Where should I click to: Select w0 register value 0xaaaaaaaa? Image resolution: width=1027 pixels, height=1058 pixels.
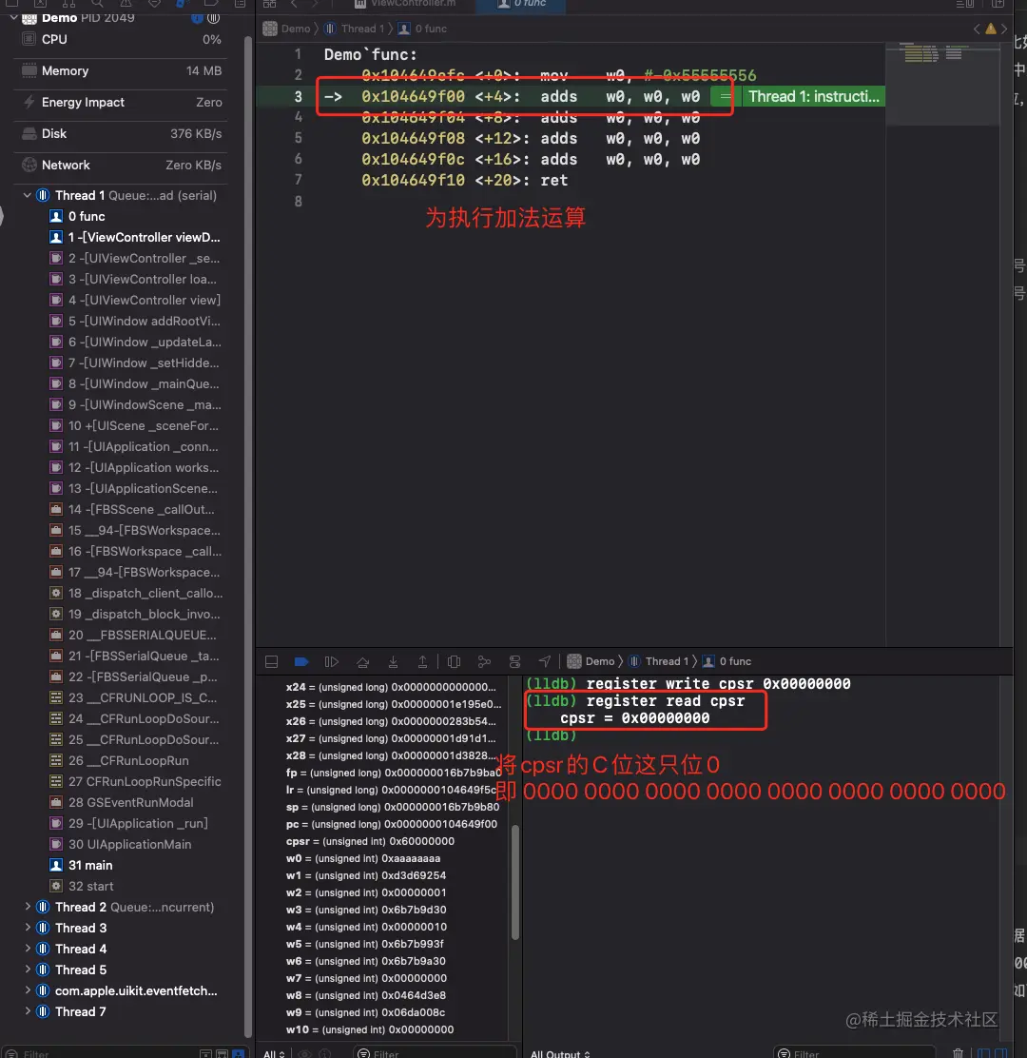tap(411, 858)
